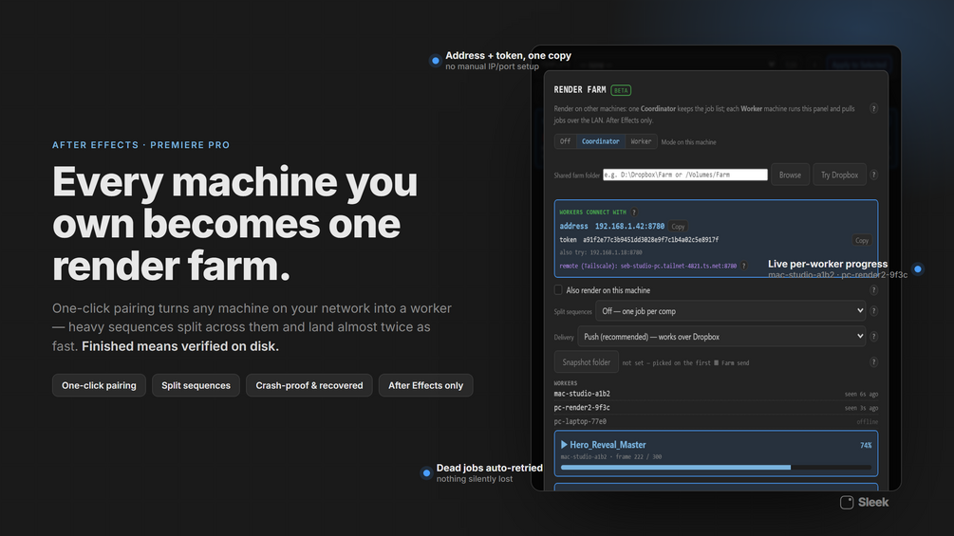The image size is (954, 536).
Task: Open help for remote Tailscale address
Action: pos(743,266)
